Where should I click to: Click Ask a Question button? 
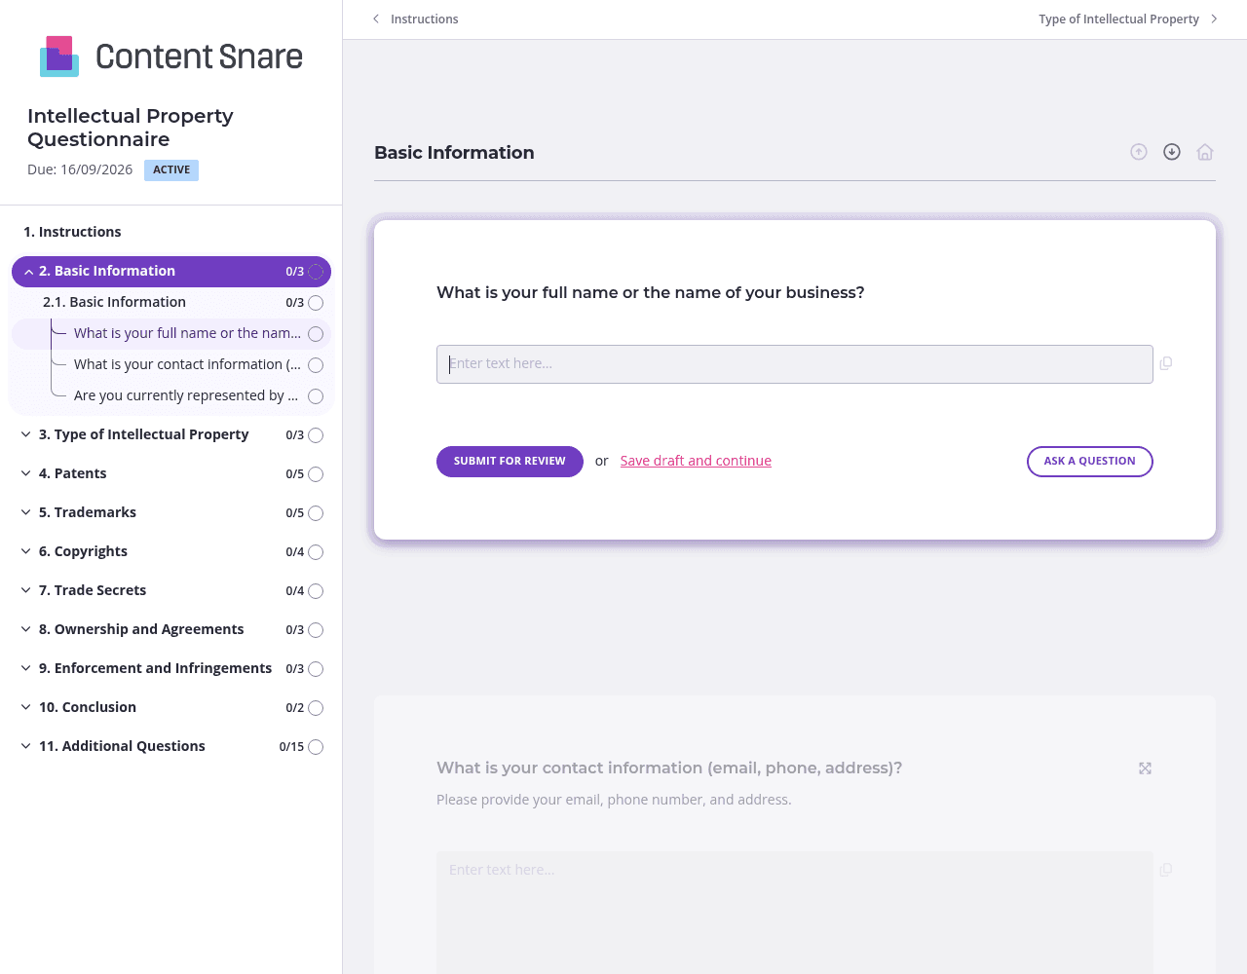pyautogui.click(x=1090, y=462)
